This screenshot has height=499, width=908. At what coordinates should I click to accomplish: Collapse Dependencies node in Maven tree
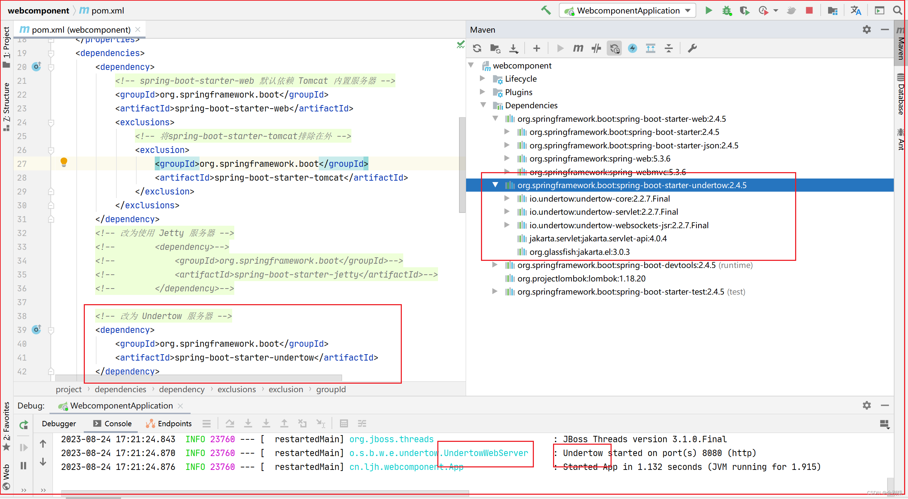tap(483, 105)
